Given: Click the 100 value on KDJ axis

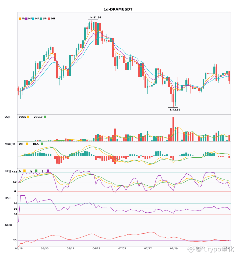Looking at the screenshot, I should click(x=15, y=172).
